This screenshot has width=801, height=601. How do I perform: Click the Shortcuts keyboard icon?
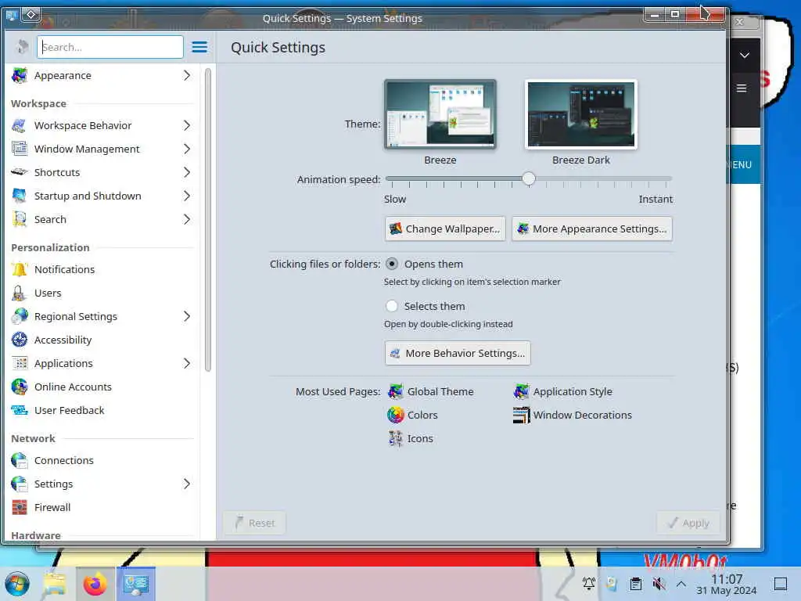coord(20,172)
